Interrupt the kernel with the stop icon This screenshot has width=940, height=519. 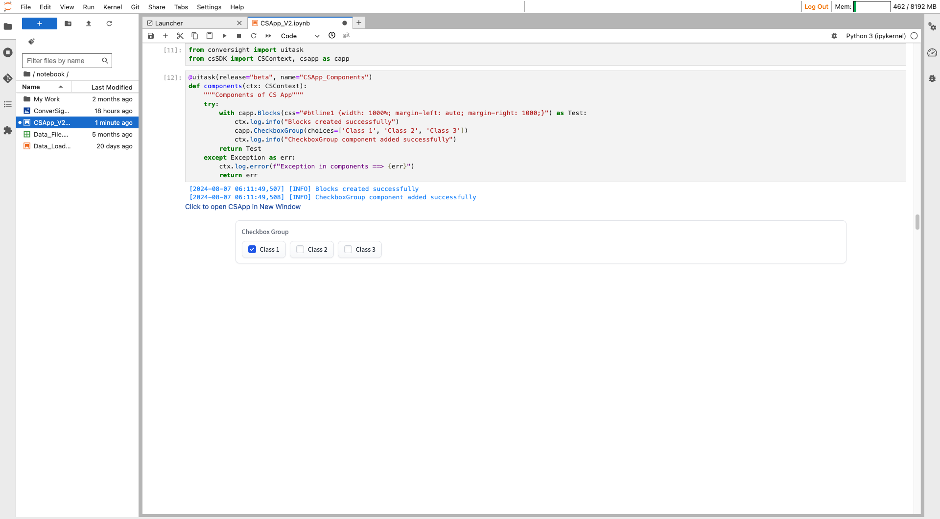coord(239,36)
